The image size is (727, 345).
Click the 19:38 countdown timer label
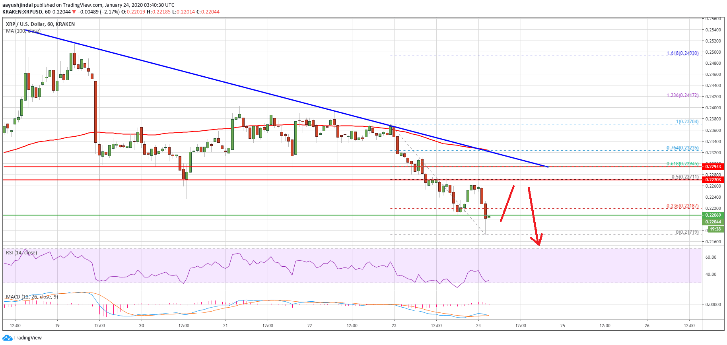pos(715,229)
